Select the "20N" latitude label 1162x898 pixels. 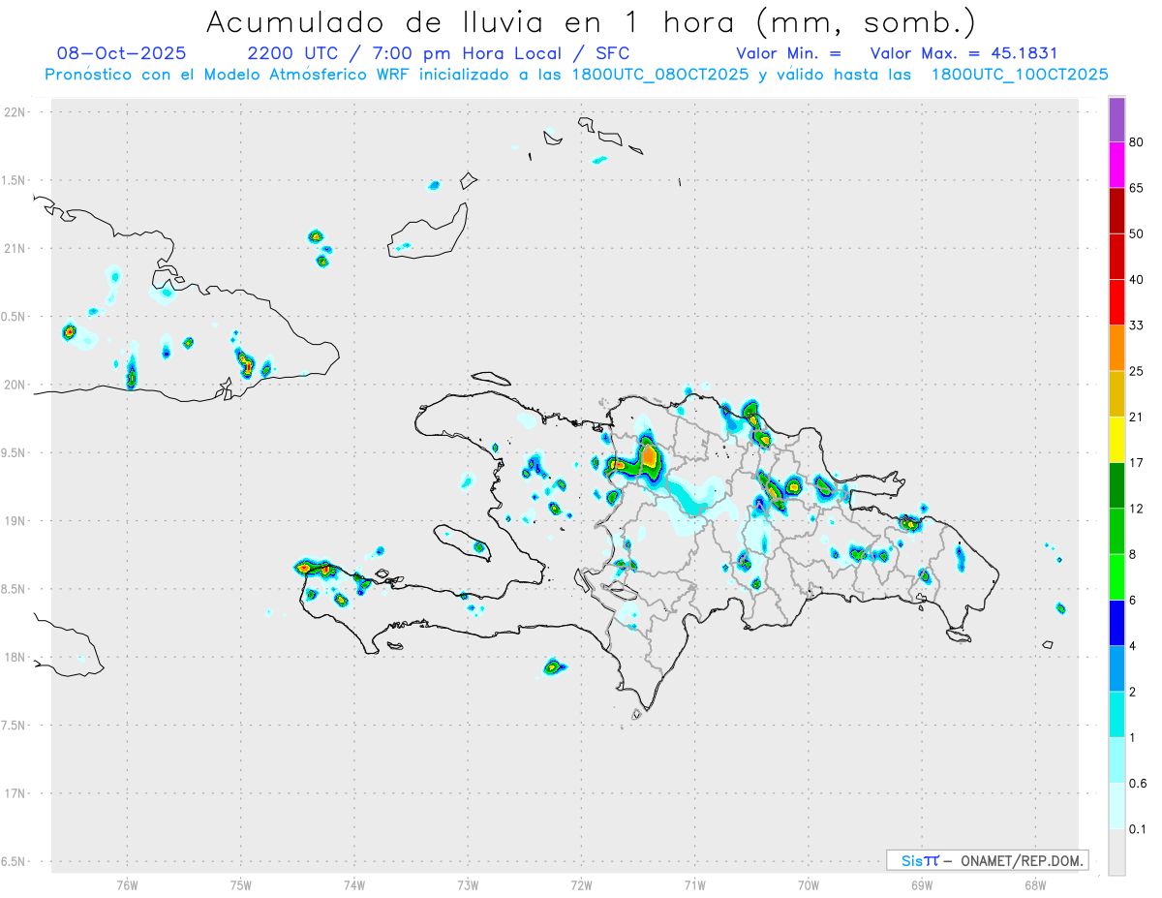15,385
